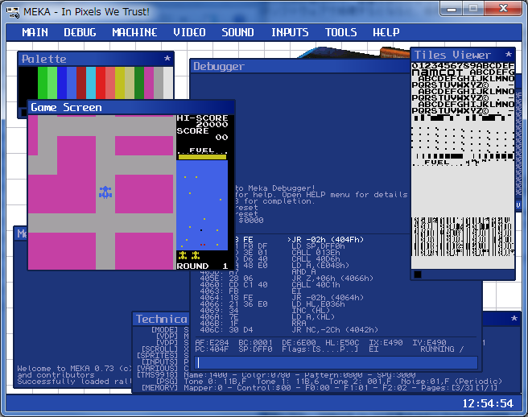The image size is (528, 417).
Task: Click the MEKA application icon in title bar
Action: pos(13,12)
